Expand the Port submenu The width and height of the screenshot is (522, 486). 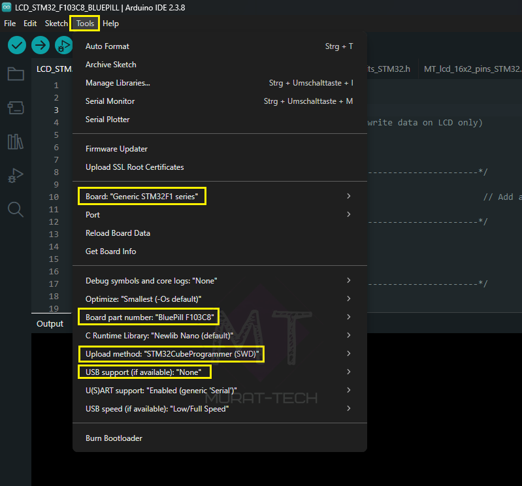[220, 215]
